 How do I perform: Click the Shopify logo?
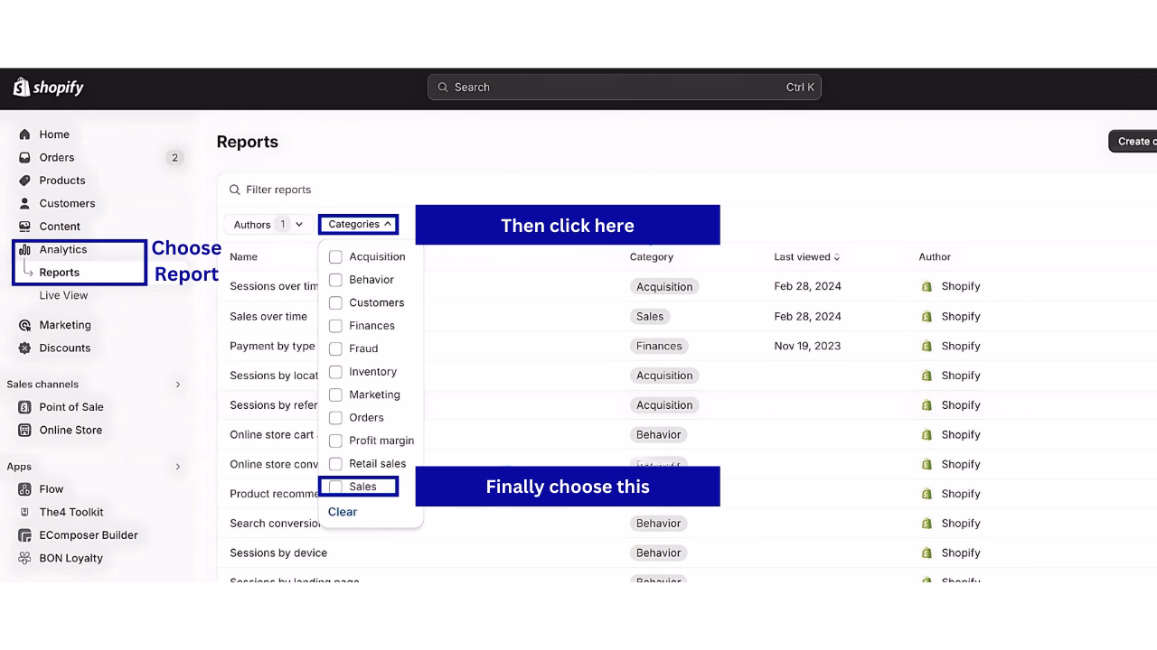[49, 88]
